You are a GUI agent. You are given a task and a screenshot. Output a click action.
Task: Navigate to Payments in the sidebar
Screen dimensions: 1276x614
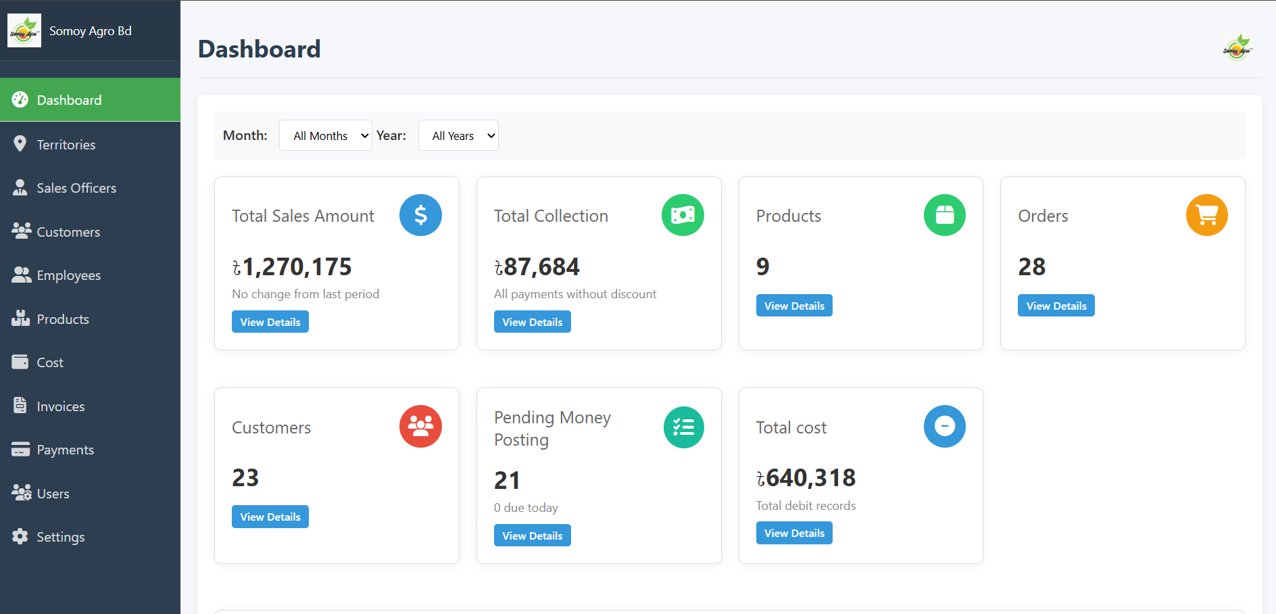[65, 450]
